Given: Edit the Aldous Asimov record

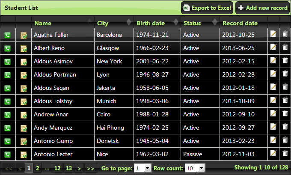Looking at the screenshot, I should coord(273,60).
